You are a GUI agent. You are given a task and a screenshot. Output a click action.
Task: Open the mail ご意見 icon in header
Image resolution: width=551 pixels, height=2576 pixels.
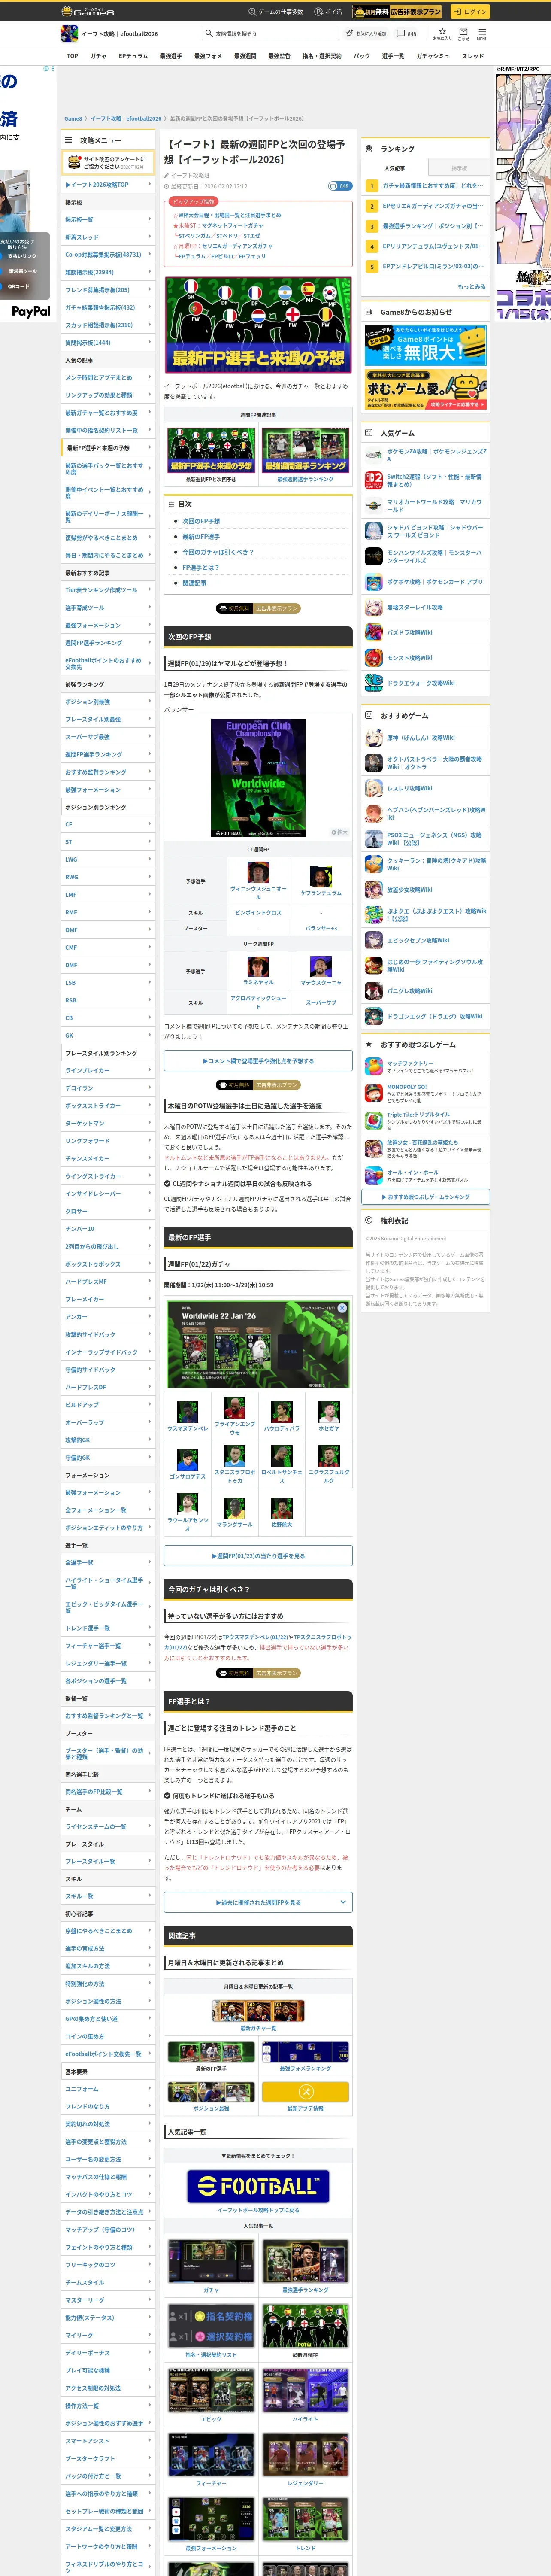463,34
